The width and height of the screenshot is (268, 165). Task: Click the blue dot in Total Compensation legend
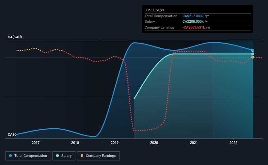[10, 156]
